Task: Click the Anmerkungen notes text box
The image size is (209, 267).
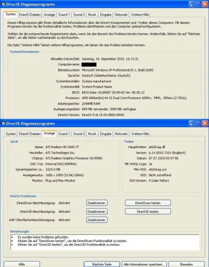Action: pyautogui.click(x=105, y=242)
